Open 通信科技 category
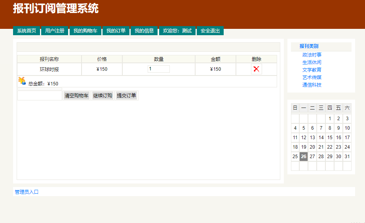This screenshot has height=223, width=365. point(312,85)
